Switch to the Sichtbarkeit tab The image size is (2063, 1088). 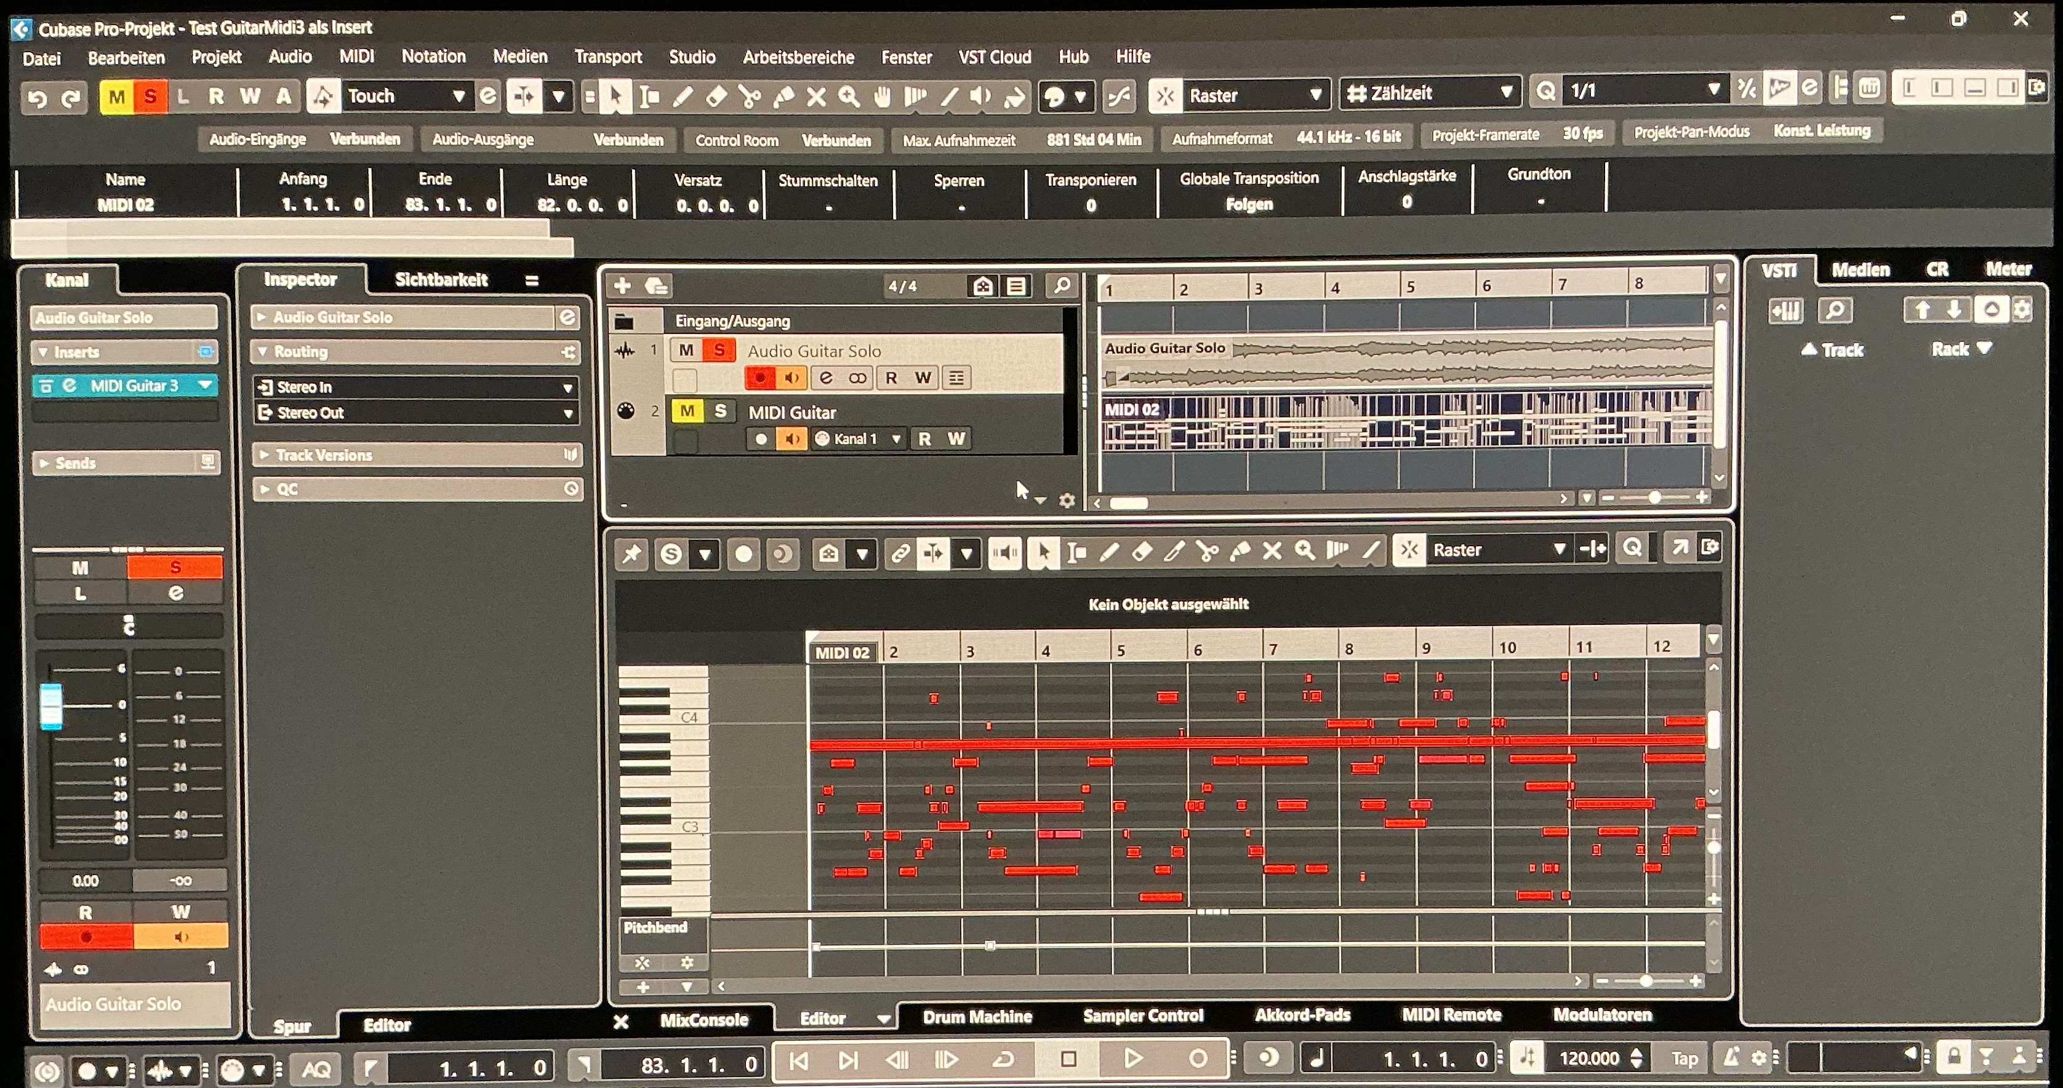(x=441, y=279)
